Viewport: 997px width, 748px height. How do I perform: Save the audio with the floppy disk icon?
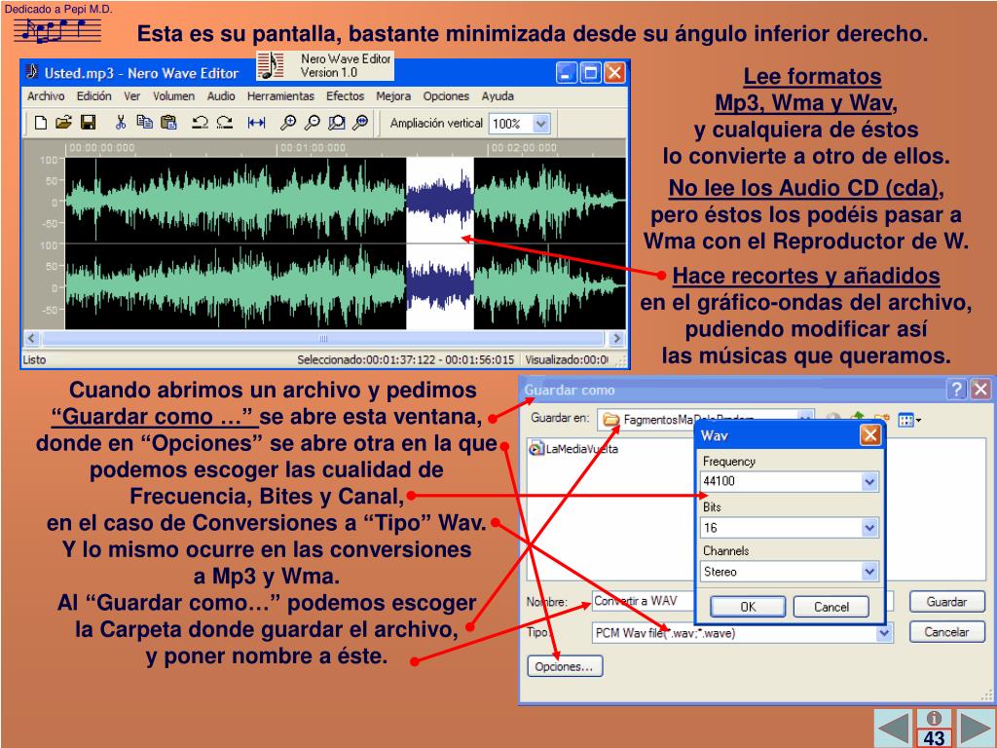[x=88, y=123]
